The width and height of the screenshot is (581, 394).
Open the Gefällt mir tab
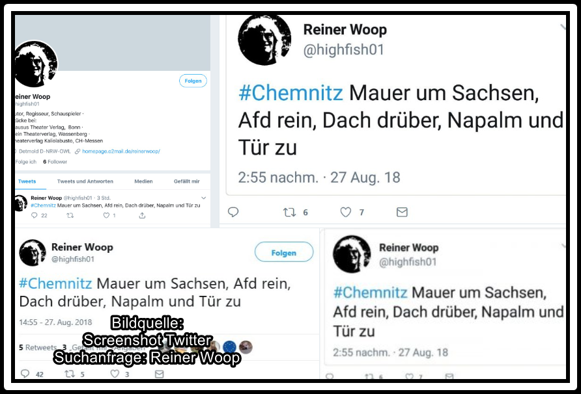tap(187, 181)
